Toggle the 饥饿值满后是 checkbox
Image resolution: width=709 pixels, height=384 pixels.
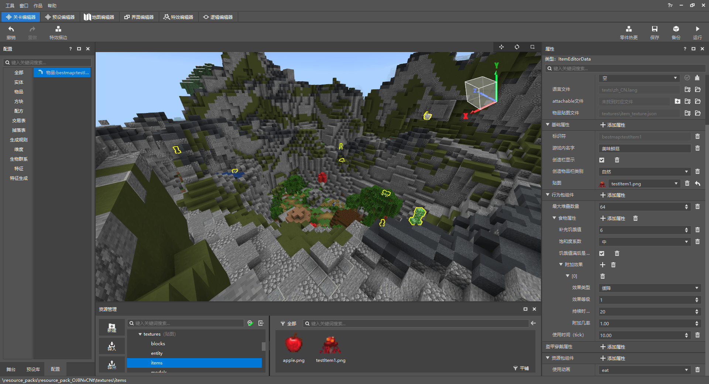602,253
